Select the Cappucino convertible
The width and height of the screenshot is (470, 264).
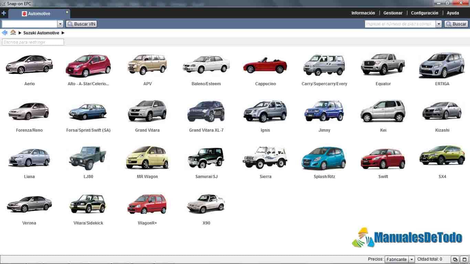[265, 69]
